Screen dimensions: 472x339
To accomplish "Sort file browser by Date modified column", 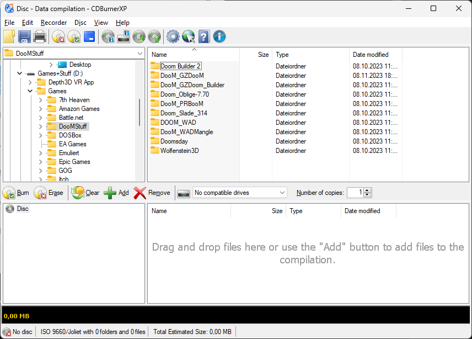I will [x=376, y=55].
